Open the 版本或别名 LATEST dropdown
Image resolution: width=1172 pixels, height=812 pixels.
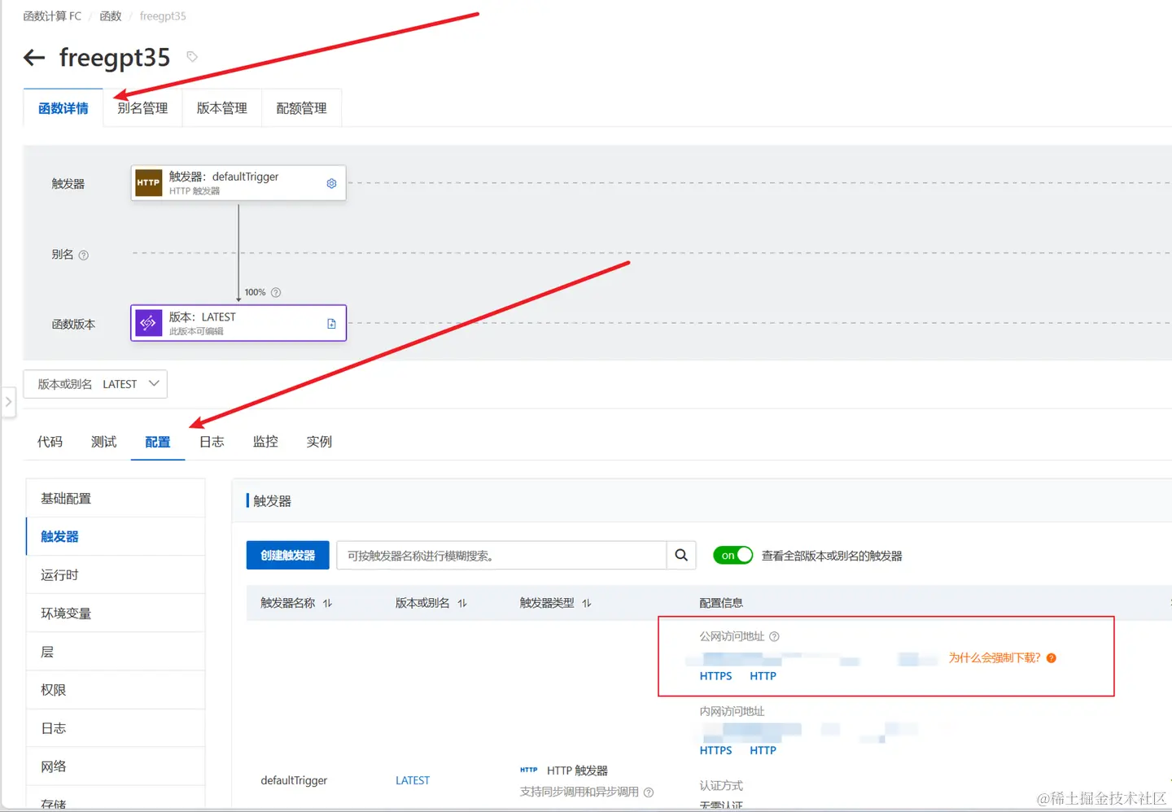point(95,384)
